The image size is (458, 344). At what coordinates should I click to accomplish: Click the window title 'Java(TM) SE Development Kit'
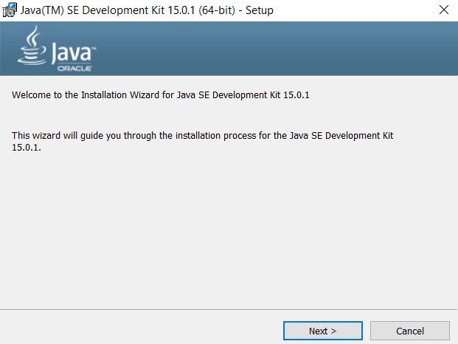(147, 10)
